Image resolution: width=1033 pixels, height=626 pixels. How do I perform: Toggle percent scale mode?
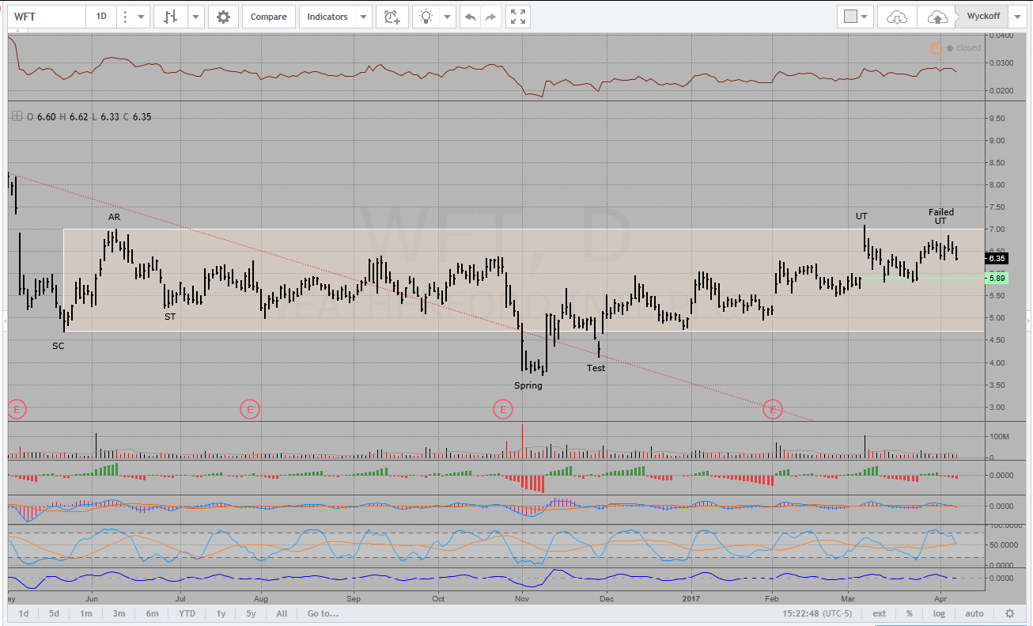(x=910, y=613)
